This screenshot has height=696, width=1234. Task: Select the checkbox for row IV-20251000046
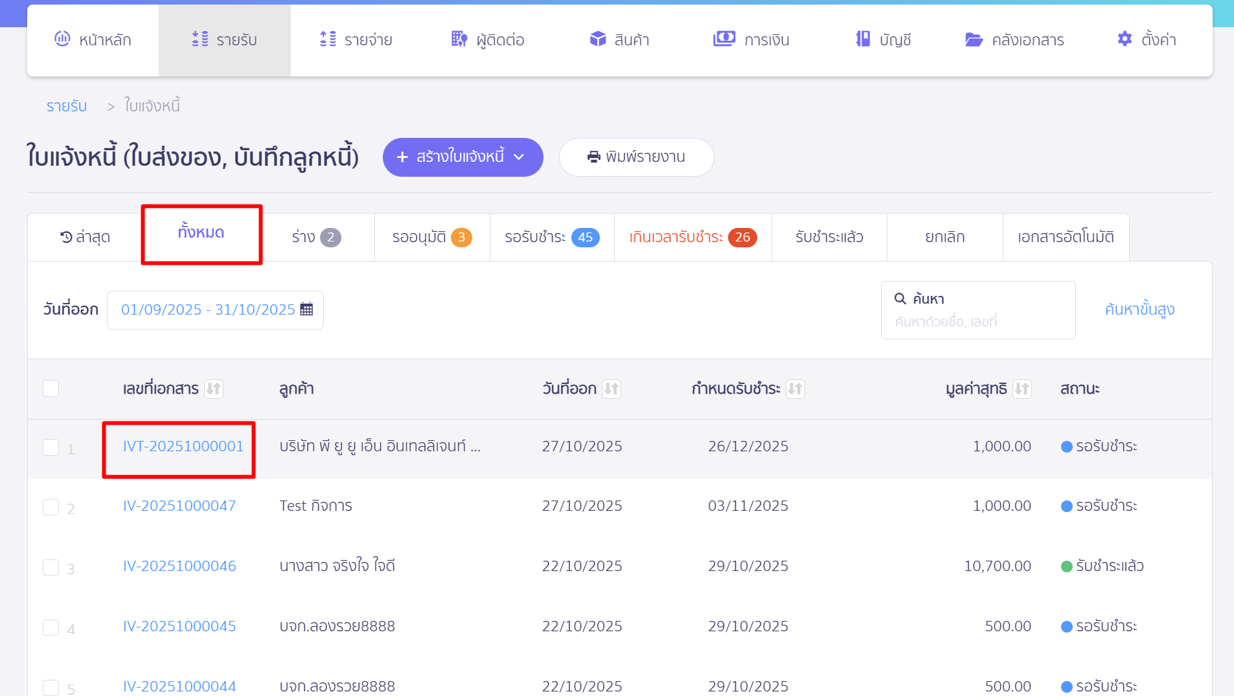click(x=51, y=567)
